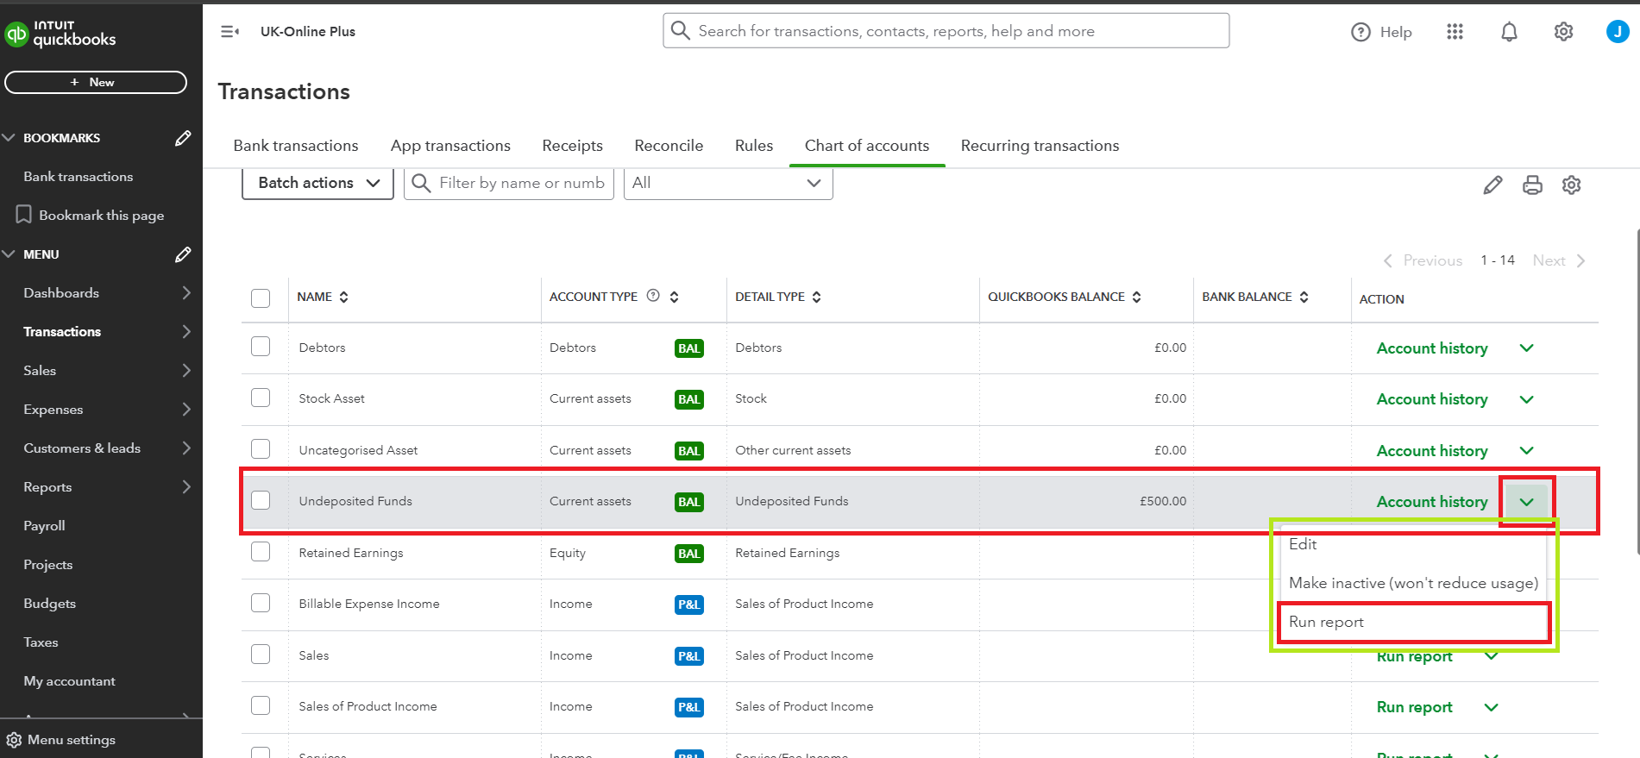The image size is (1640, 758).
Task: Sort by QuickBooks balance column
Action: click(1136, 297)
